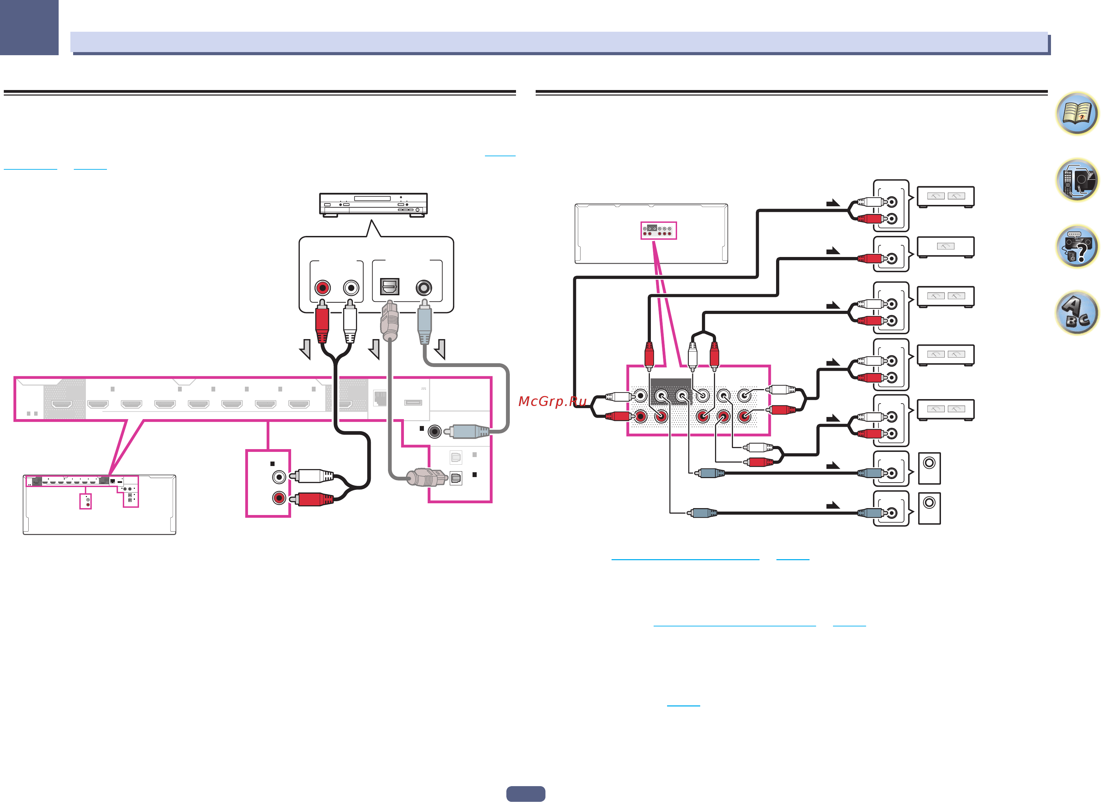
Task: Click the remote control and receiver icon
Action: 1077,180
